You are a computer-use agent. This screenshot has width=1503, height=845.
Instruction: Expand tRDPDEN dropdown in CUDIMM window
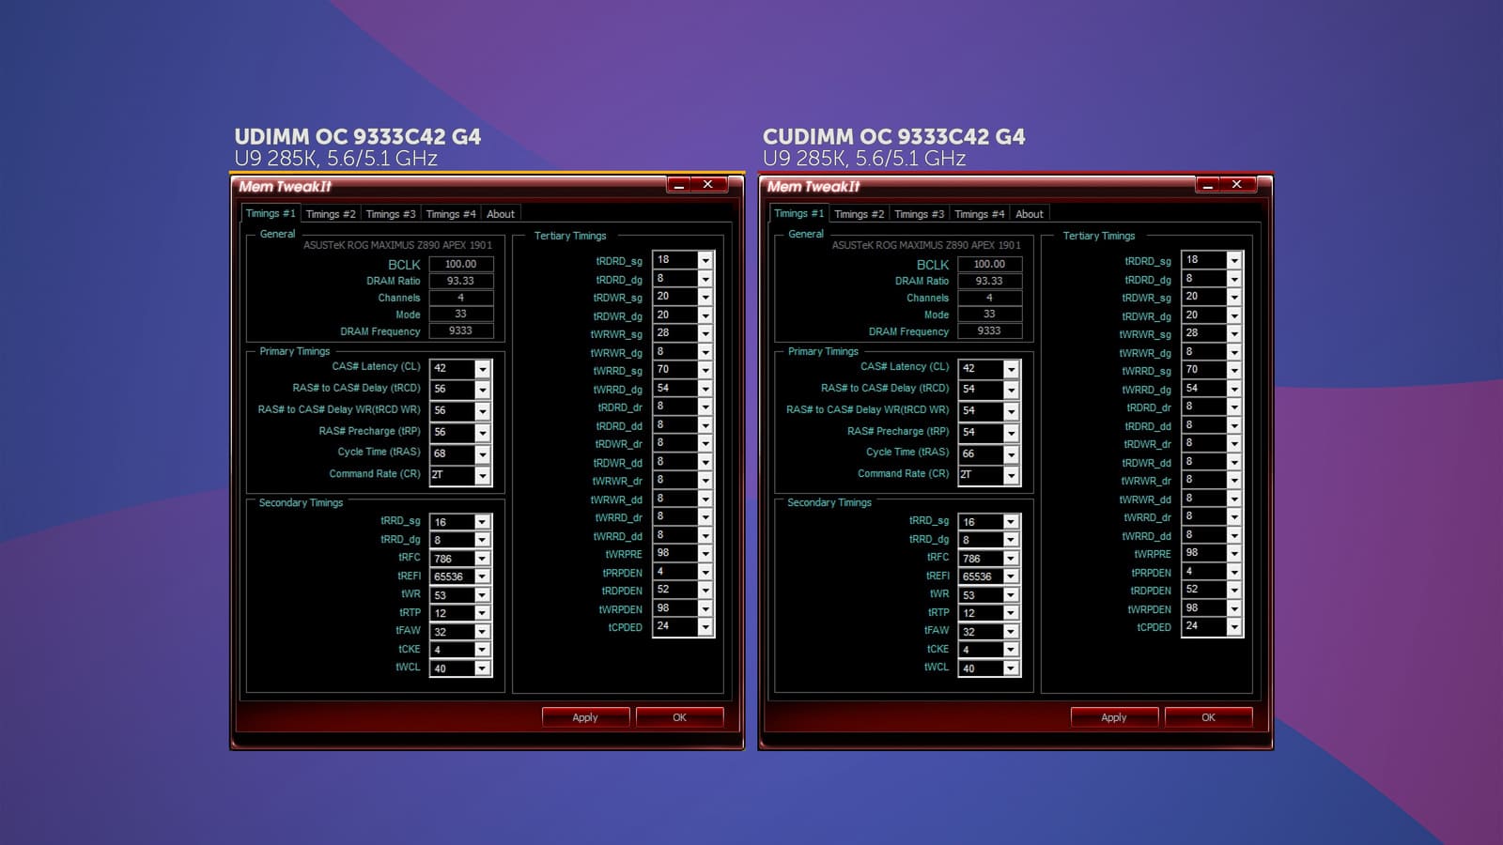click(x=1234, y=591)
